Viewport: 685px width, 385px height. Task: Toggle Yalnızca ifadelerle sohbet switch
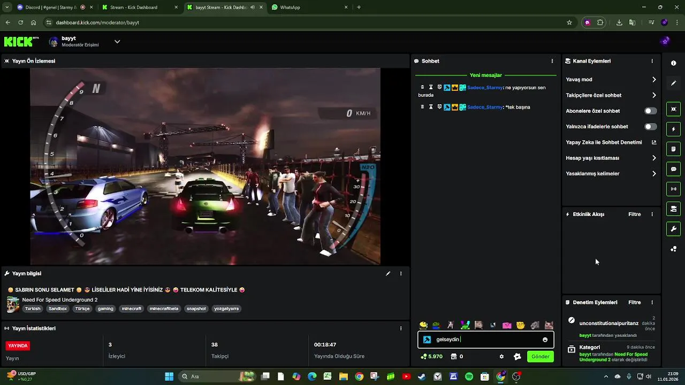pos(650,127)
